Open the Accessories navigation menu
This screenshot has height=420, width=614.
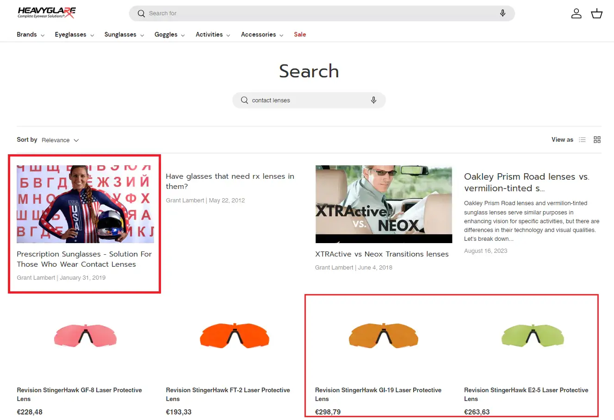[259, 34]
